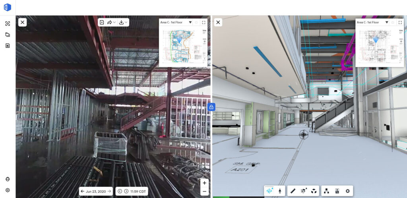Toggle the blue view sync lock

(x=211, y=107)
